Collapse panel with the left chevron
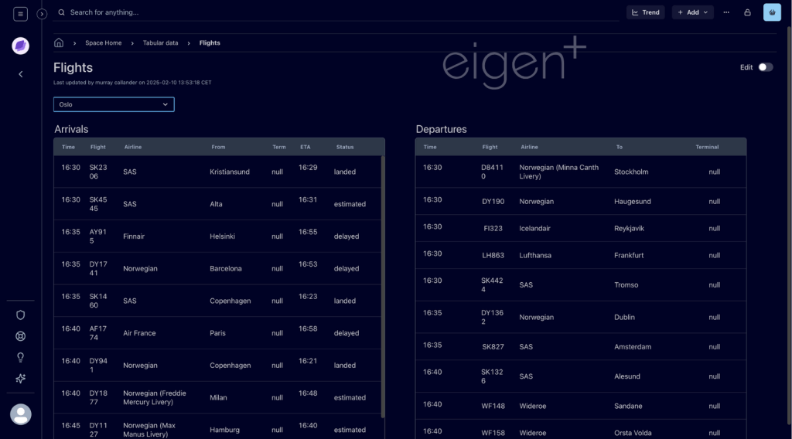The width and height of the screenshot is (792, 439). [21, 74]
